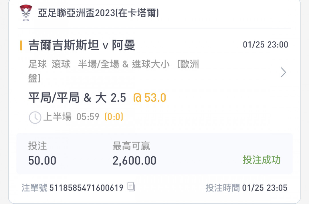Select the match title 吉爾吉斯斯坦 v 阿曼
This screenshot has height=204, width=309.
[x=82, y=45]
